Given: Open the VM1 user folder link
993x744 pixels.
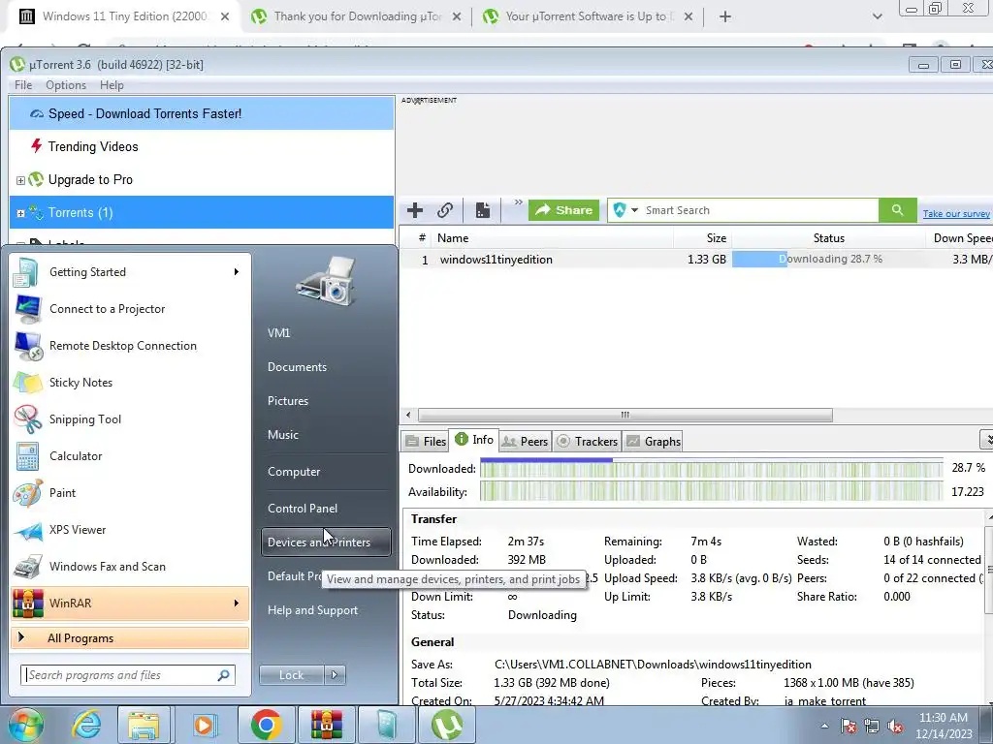Looking at the screenshot, I should point(278,333).
